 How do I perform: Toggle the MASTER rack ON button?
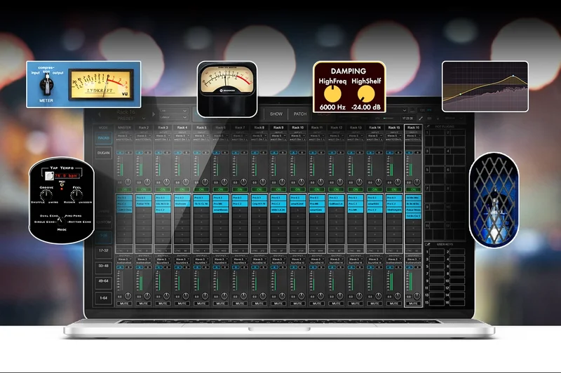(x=124, y=189)
